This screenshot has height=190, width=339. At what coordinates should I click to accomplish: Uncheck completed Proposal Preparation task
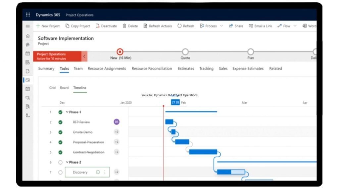tap(60, 142)
